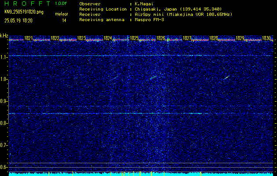277x176 pixels.
Task: Select antenna value Maspro FM-3
Action: 149,20
